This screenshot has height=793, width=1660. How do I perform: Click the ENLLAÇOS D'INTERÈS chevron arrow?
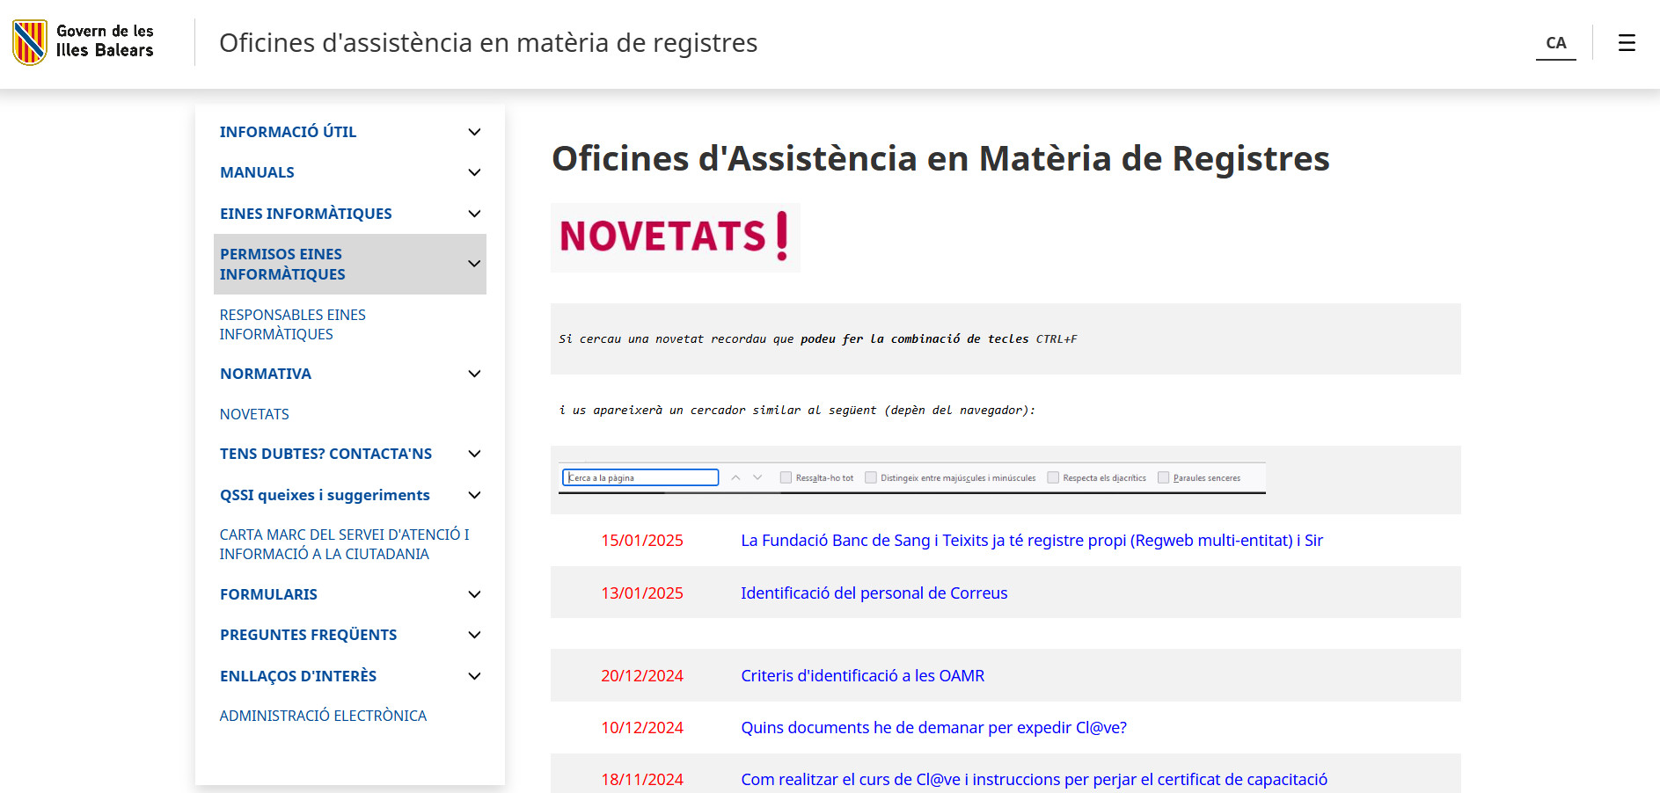474,676
